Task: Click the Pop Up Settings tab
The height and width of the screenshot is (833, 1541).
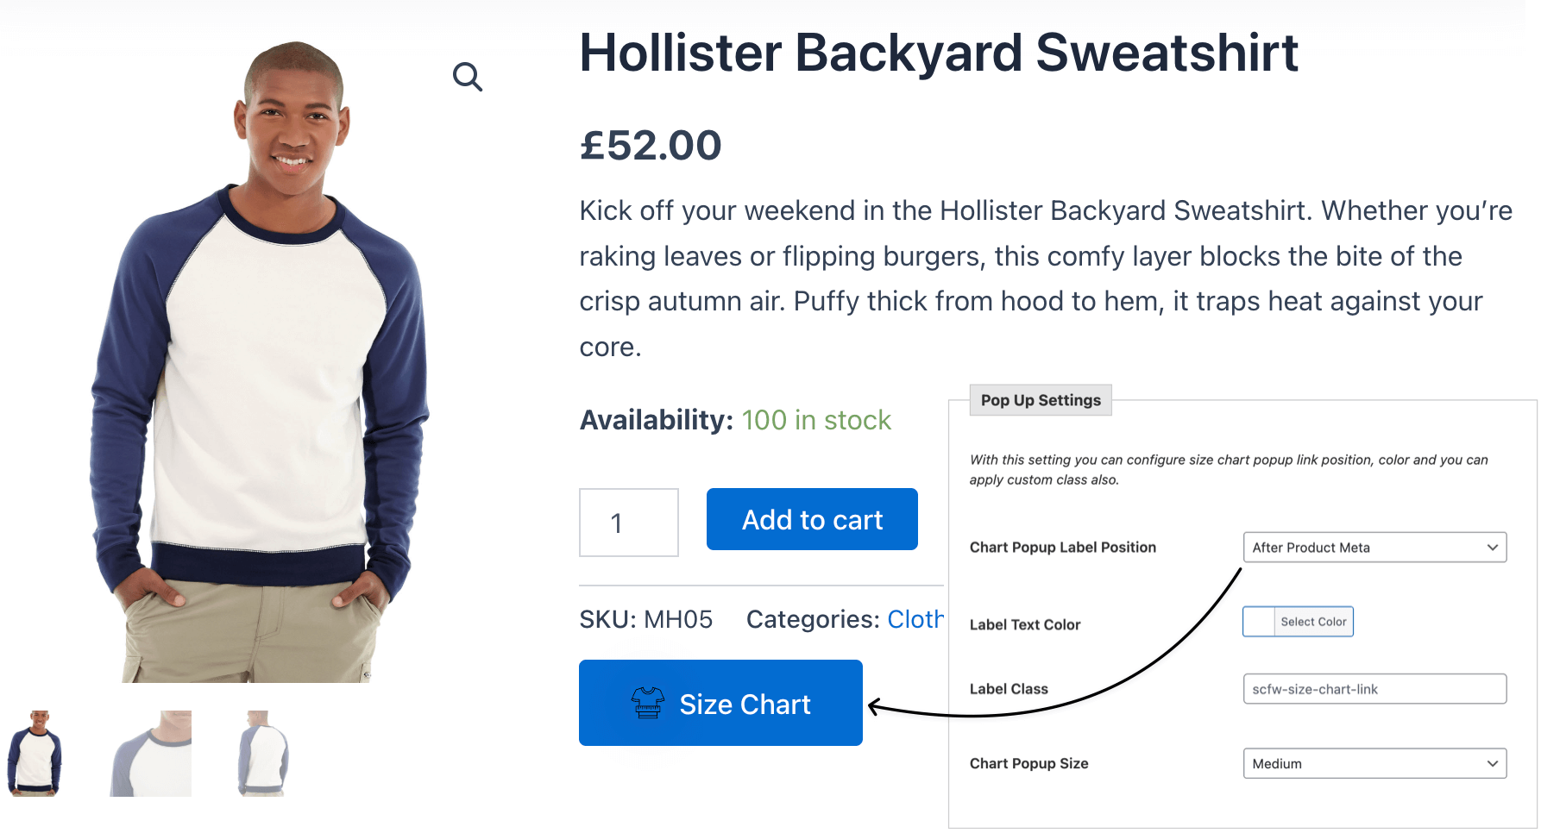Action: click(1040, 399)
